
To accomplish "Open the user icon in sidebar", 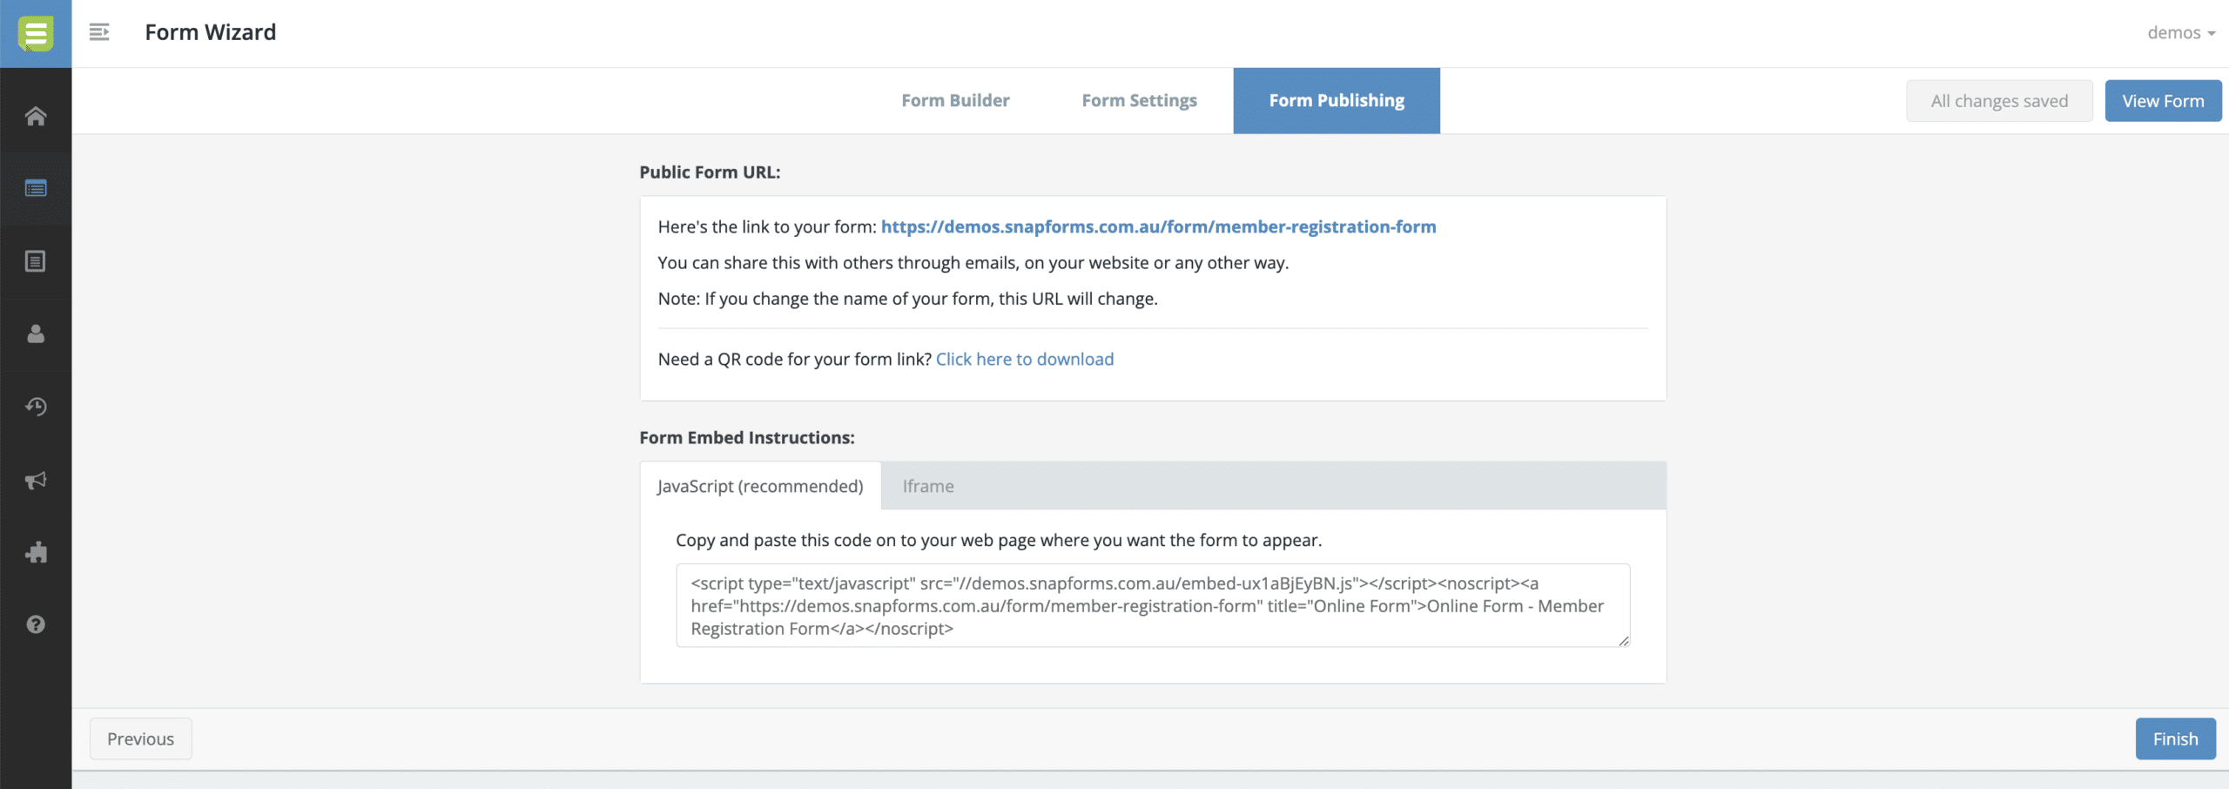I will pyautogui.click(x=36, y=334).
